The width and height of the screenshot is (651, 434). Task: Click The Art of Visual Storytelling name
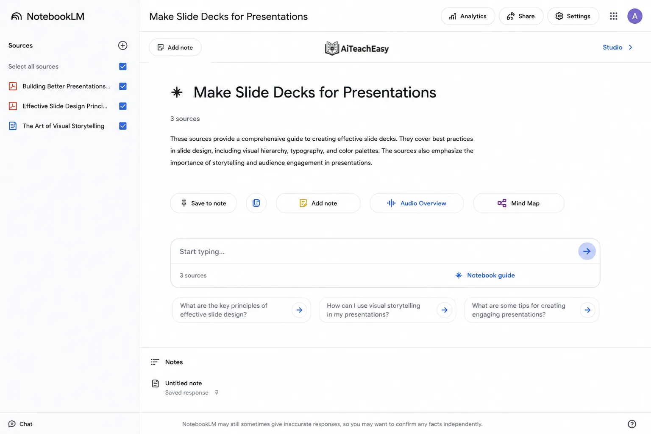click(63, 126)
